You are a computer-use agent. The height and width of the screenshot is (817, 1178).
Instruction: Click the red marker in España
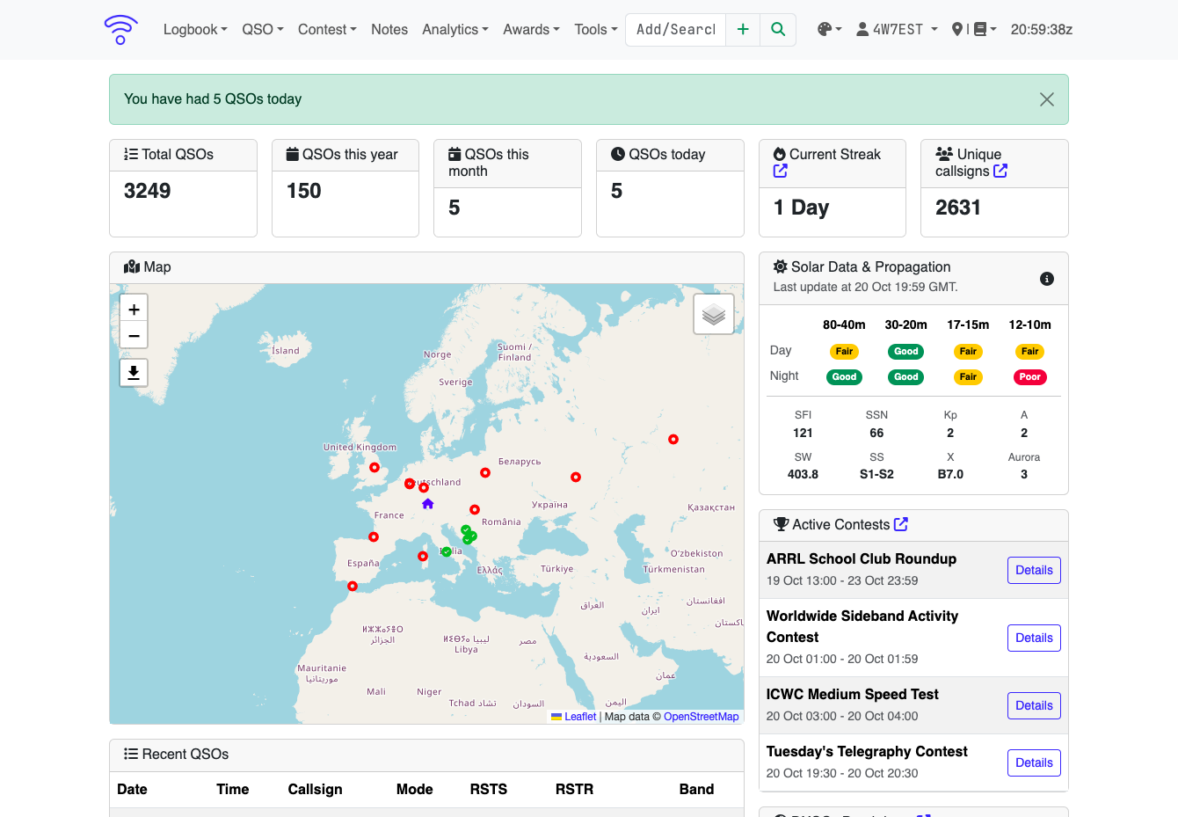(374, 537)
